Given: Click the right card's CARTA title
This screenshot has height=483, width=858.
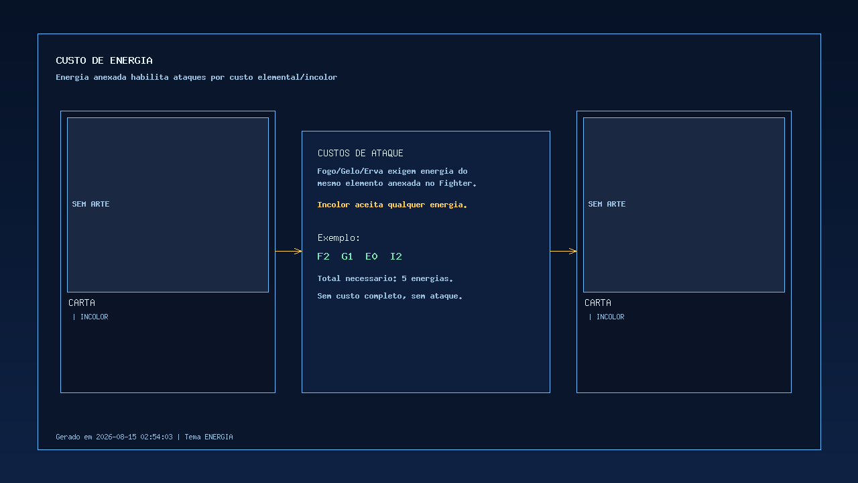Looking at the screenshot, I should point(598,303).
